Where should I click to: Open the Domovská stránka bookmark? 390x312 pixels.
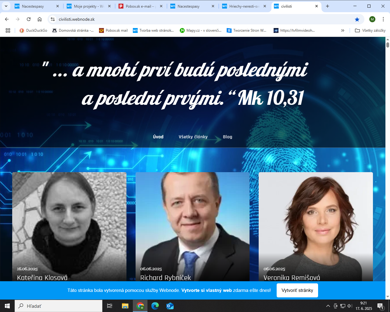[x=73, y=30]
